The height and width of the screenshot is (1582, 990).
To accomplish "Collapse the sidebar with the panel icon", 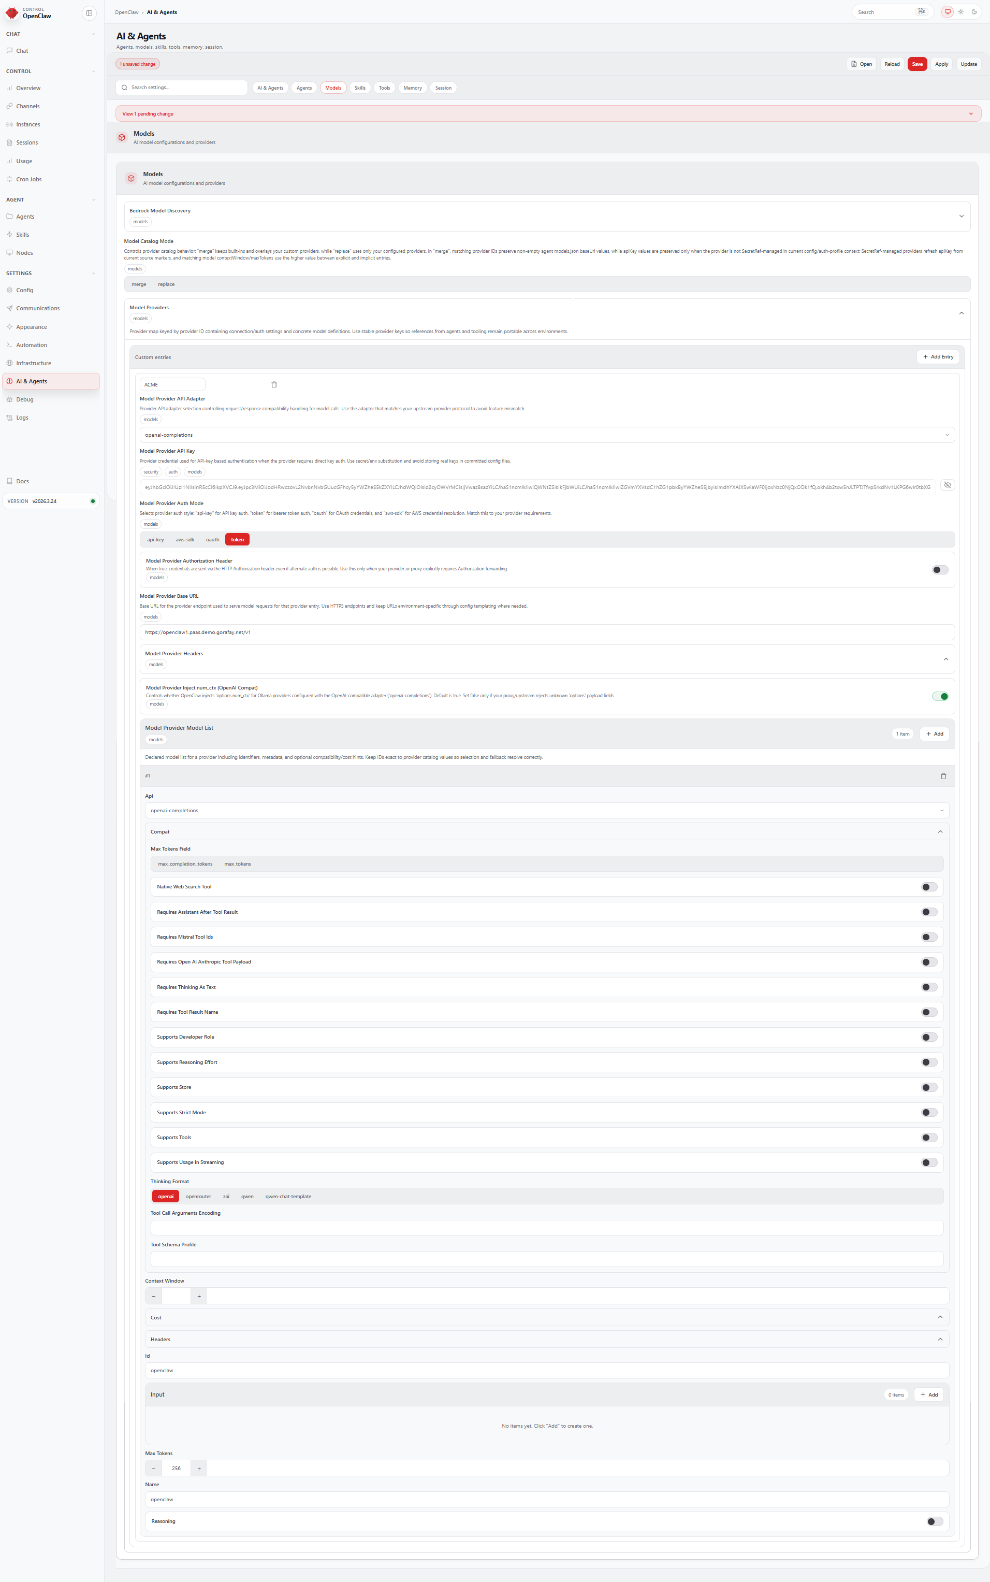I will (x=89, y=13).
